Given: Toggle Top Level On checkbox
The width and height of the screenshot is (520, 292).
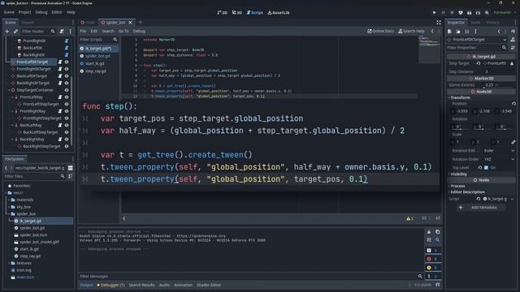Looking at the screenshot, I should pyautogui.click(x=486, y=168).
